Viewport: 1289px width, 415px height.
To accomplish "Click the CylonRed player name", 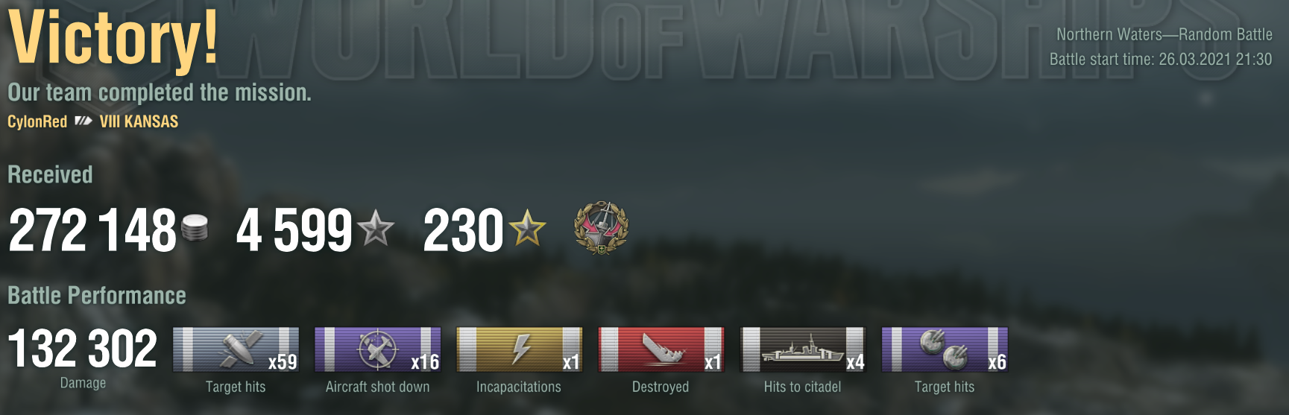I will coord(37,121).
